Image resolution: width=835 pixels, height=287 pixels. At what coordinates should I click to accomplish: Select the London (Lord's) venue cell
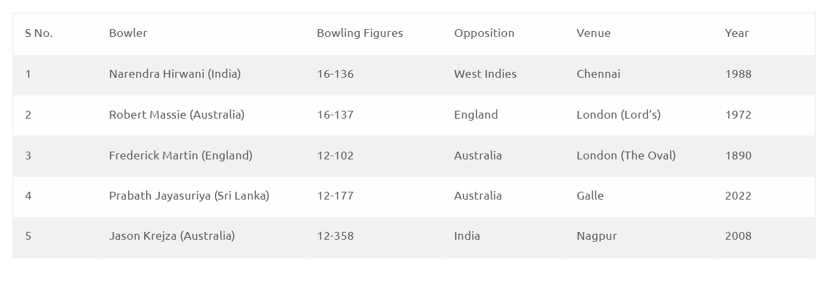tap(618, 115)
